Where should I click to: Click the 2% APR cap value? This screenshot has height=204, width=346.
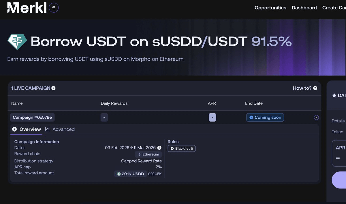click(159, 167)
